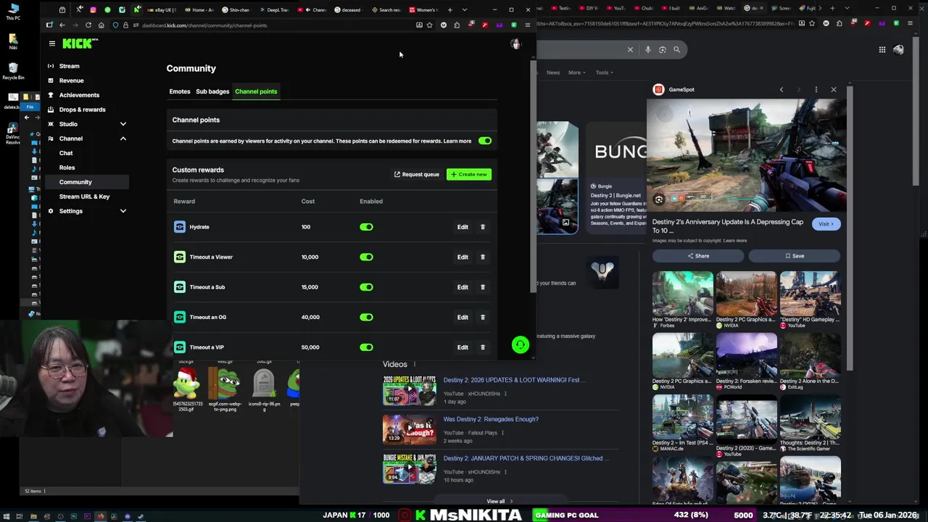This screenshot has height=522, width=928.
Task: Open options for first Destiny 2 video
Action: tap(505, 394)
